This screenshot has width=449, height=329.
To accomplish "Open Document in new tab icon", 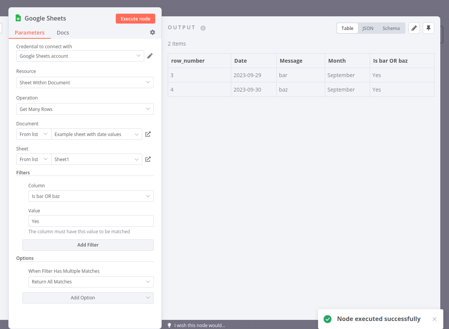I will [148, 134].
